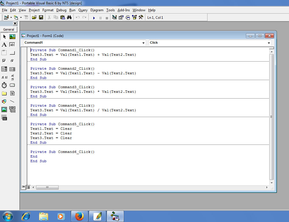
Task: Expand the Add Form dropdown arrow
Action: tap(20, 17)
